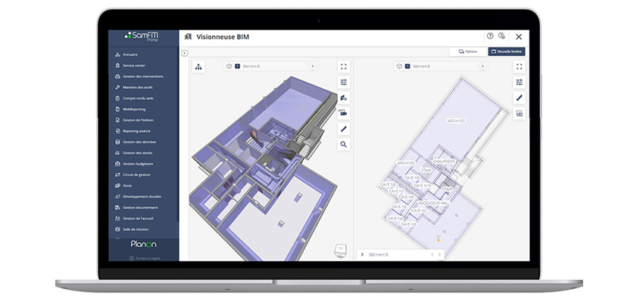Open the Service center menu
Viewport: 621px width, 302px height.
click(134, 66)
